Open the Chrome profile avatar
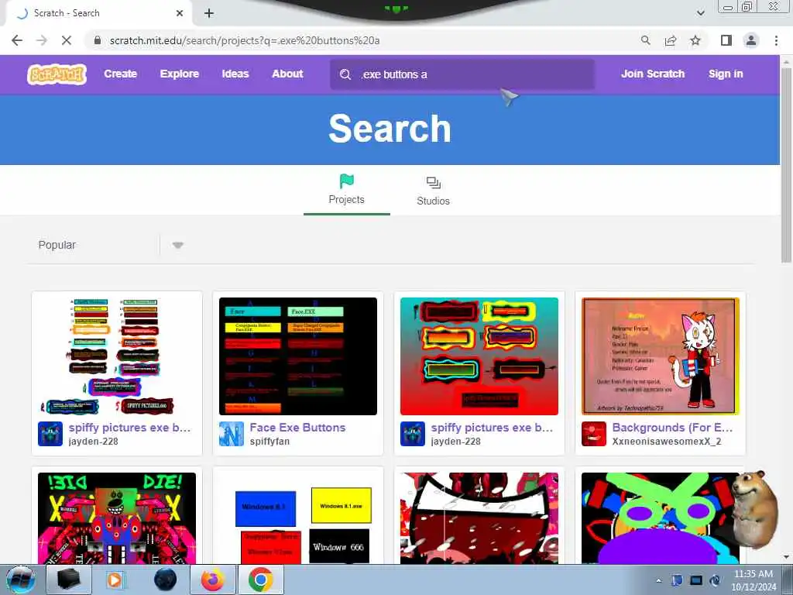 point(751,40)
